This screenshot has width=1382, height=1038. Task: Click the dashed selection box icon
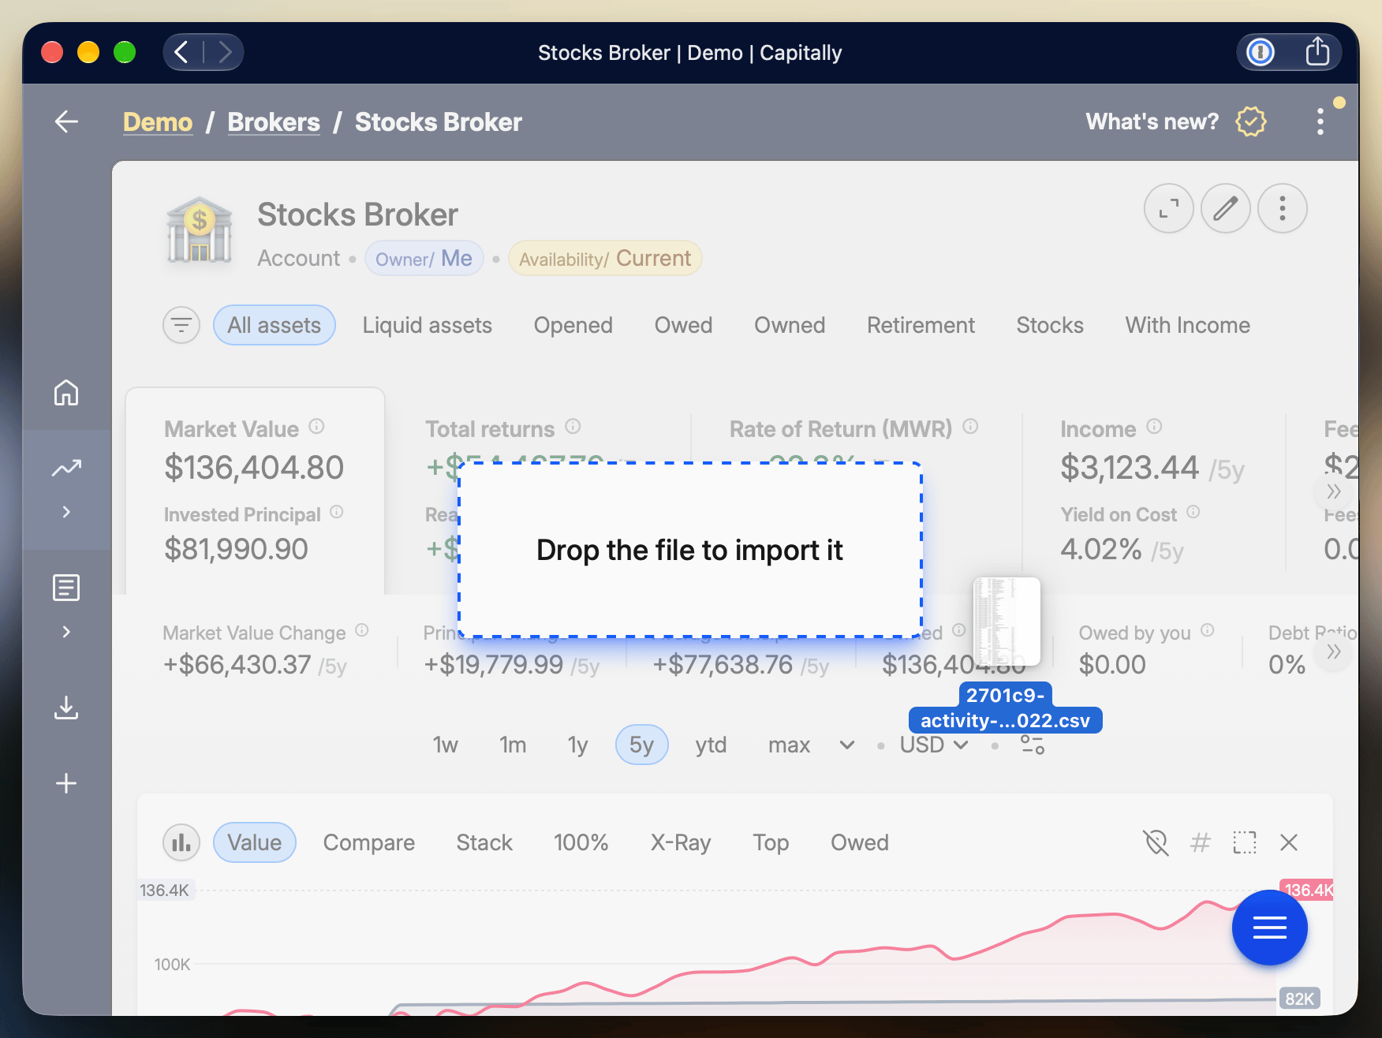1244,842
